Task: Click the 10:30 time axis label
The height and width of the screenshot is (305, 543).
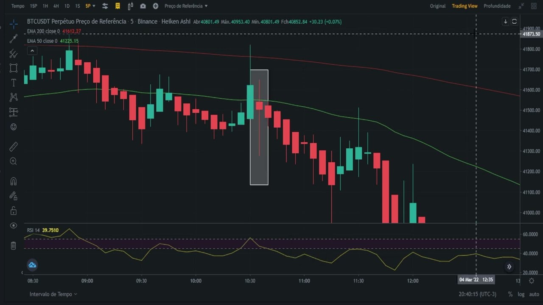Action: coord(250,280)
